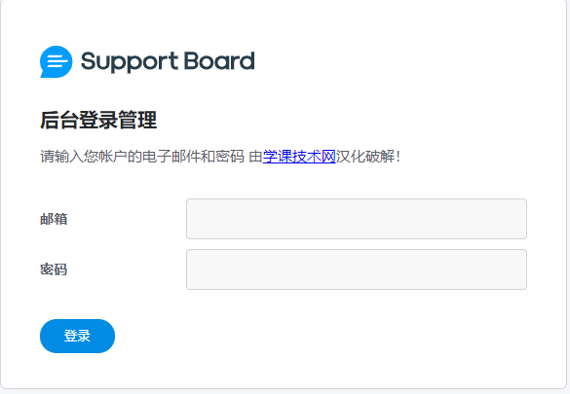This screenshot has height=394, width=570.
Task: Click the blue 登录 button
Action: [77, 336]
